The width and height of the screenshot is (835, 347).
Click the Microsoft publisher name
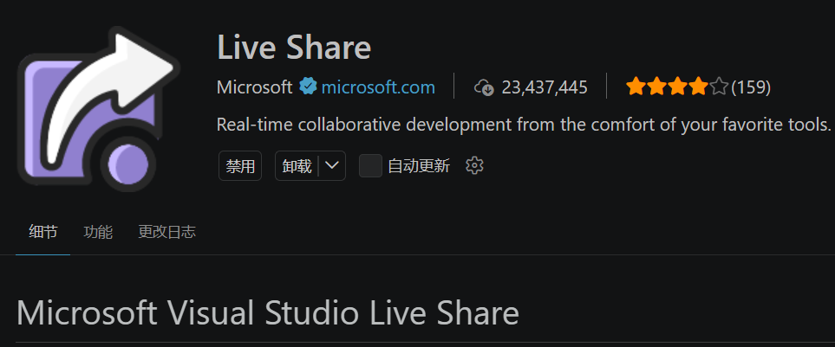(x=255, y=87)
